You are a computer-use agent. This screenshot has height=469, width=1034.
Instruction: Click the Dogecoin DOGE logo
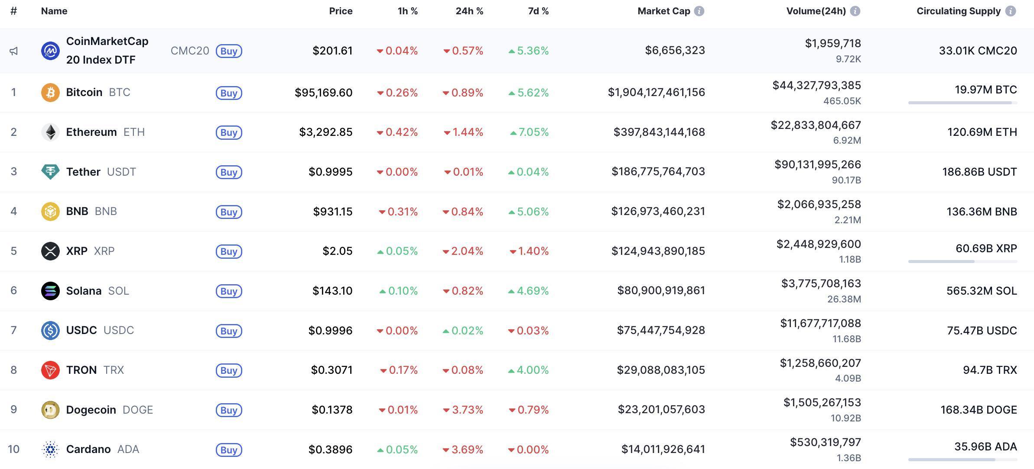50,410
